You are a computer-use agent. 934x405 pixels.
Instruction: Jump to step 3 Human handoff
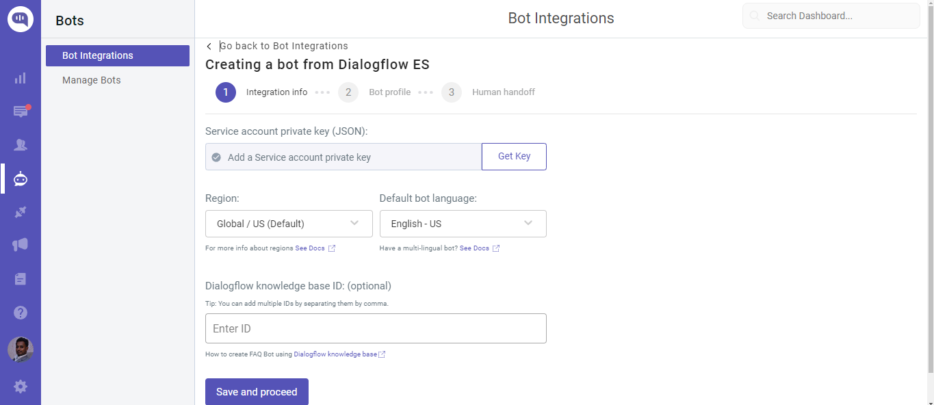[451, 92]
